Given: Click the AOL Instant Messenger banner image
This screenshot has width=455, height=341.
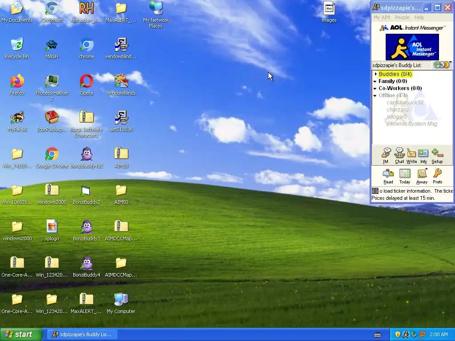Looking at the screenshot, I should tap(412, 47).
